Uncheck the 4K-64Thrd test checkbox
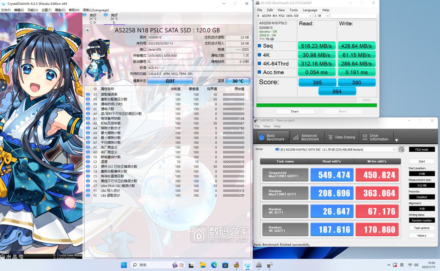Image resolution: width=440 pixels, height=271 pixels. point(259,63)
